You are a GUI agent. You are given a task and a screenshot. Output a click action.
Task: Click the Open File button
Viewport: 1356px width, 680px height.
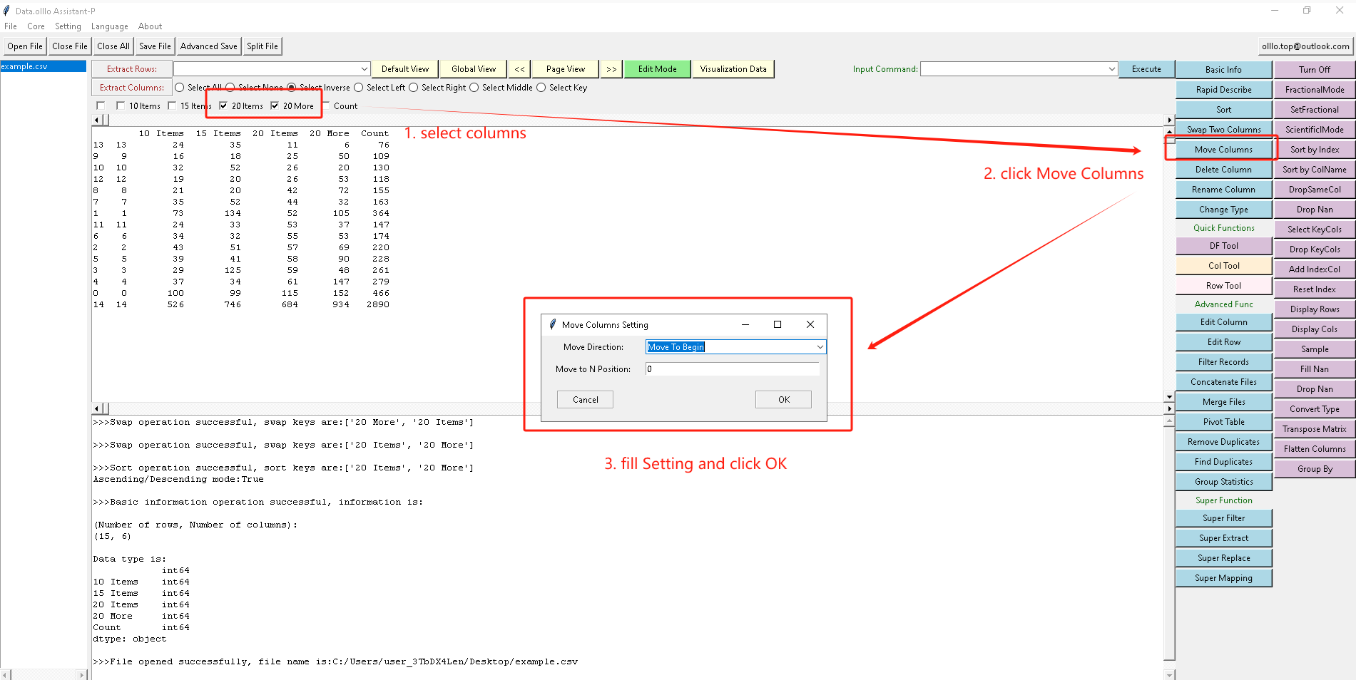(25, 46)
